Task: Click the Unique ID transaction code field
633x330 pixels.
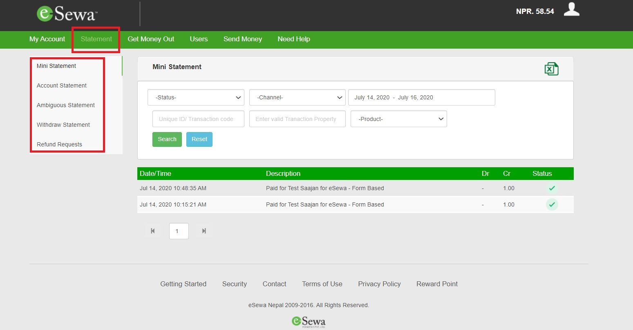Action: tap(198, 119)
